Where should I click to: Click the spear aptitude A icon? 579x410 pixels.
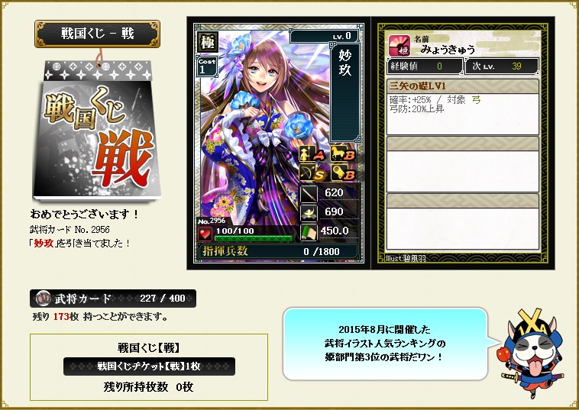tap(312, 153)
